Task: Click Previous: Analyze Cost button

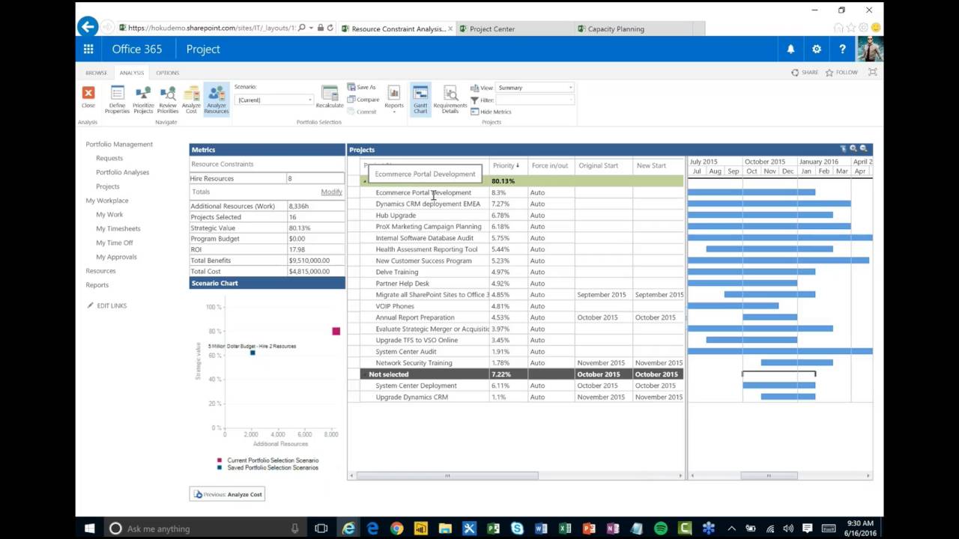Action: [x=227, y=494]
